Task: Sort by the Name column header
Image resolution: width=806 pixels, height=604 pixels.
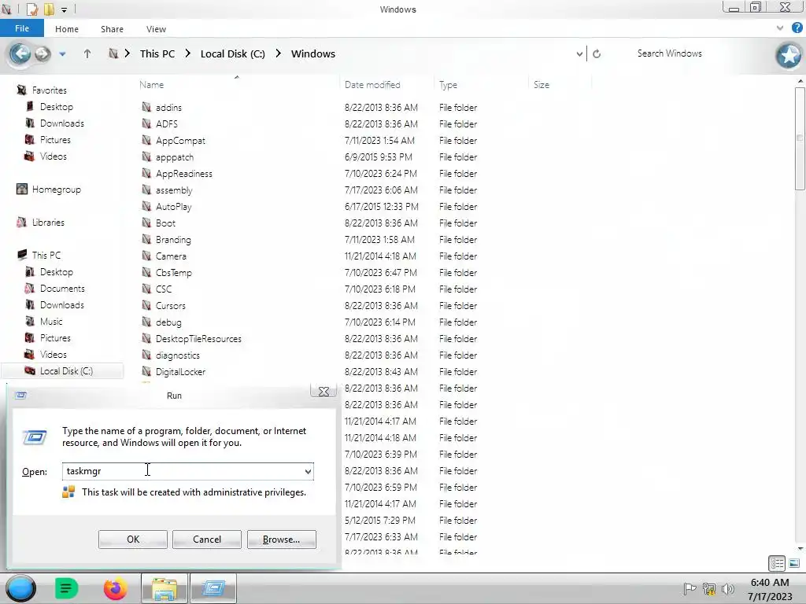Action: tap(152, 85)
